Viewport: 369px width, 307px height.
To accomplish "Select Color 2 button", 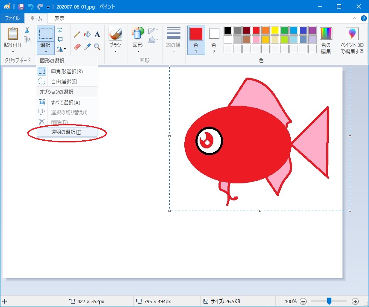I will tap(214, 41).
